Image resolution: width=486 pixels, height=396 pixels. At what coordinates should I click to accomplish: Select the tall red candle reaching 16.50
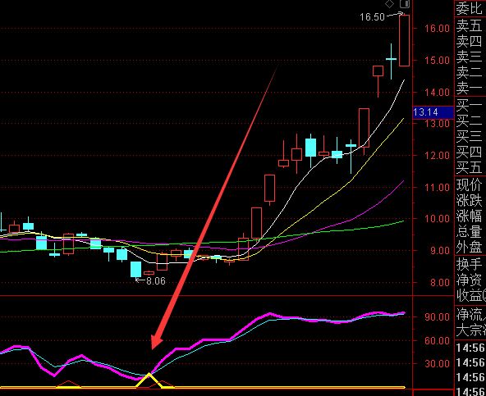click(x=404, y=40)
